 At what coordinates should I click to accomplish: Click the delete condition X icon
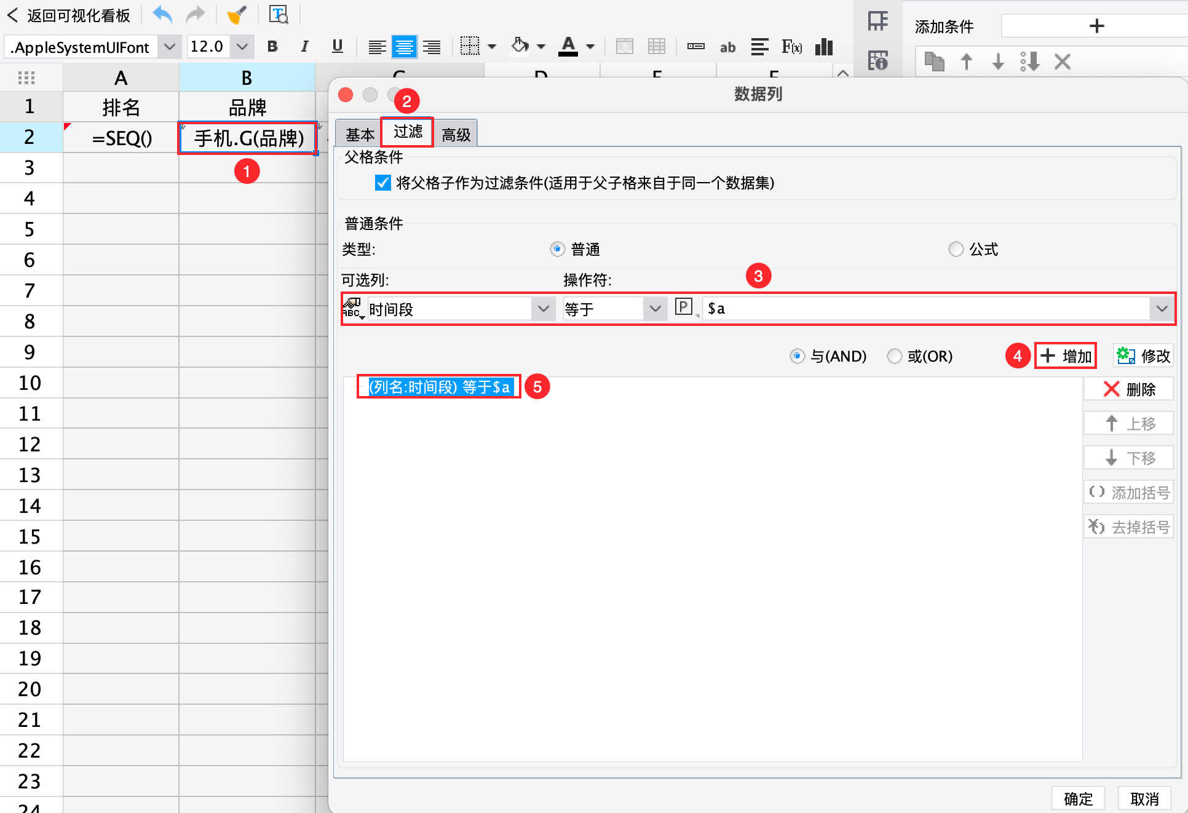click(1062, 61)
